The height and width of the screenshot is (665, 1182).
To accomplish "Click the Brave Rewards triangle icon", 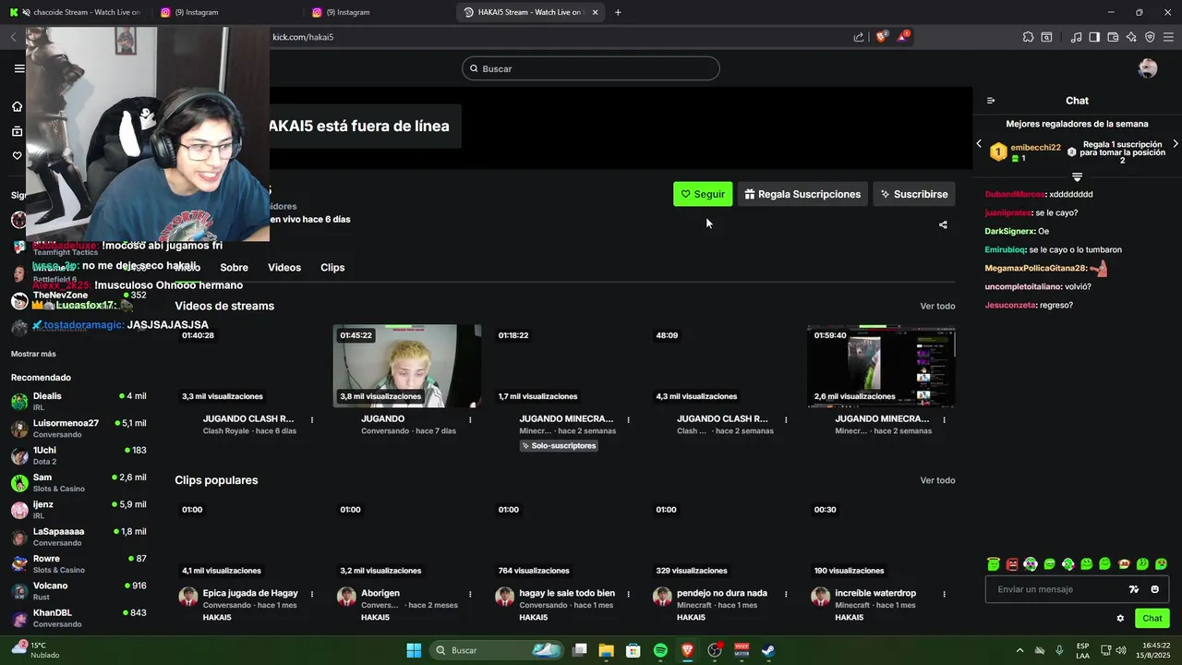I will [x=902, y=37].
